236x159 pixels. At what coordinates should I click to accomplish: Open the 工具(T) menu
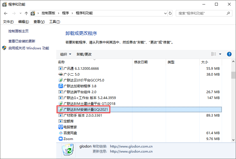[x=55, y=22]
